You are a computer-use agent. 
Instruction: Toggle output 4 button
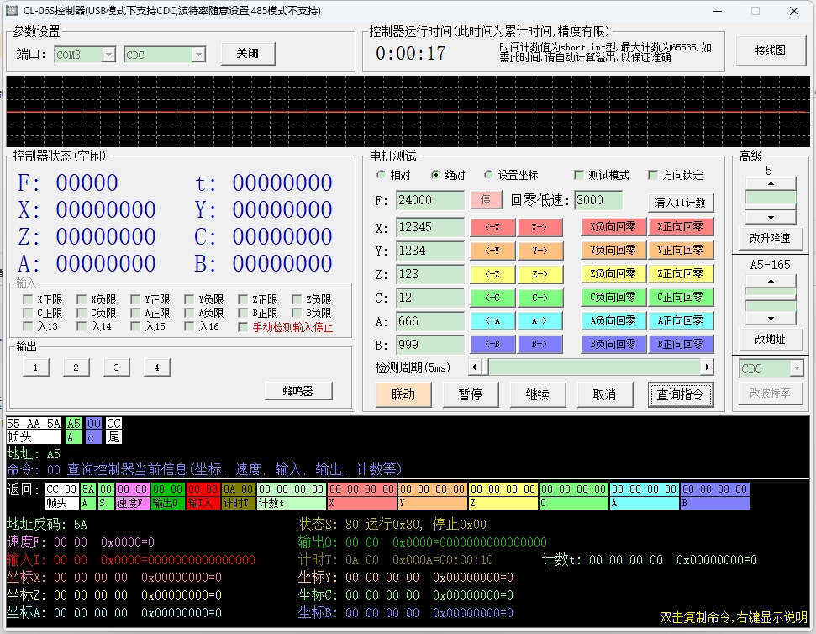(x=156, y=367)
